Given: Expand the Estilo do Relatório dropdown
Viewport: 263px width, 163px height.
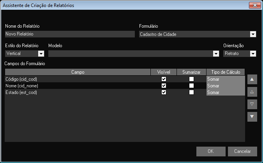Looking at the screenshot, I should (41, 53).
